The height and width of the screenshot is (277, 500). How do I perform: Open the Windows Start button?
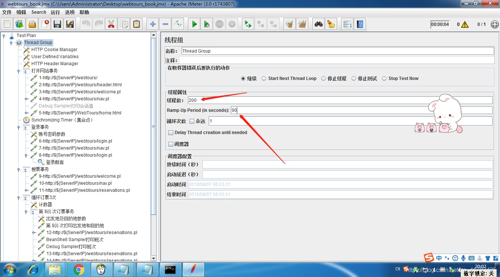[x=10, y=270]
